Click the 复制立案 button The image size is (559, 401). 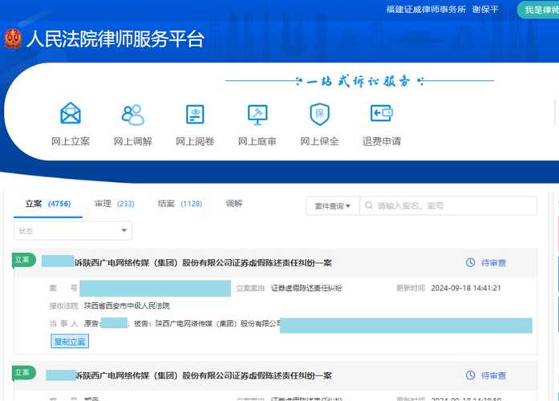(x=70, y=342)
